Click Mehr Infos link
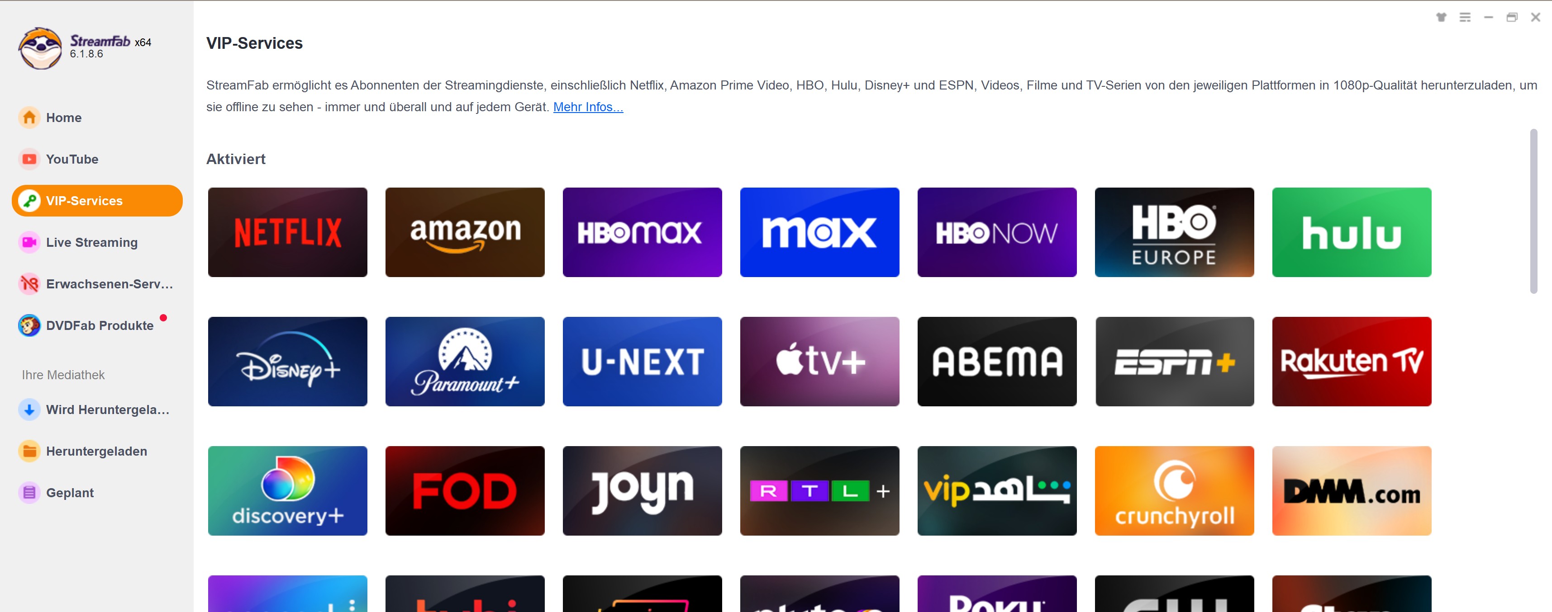The height and width of the screenshot is (612, 1552). pos(587,107)
